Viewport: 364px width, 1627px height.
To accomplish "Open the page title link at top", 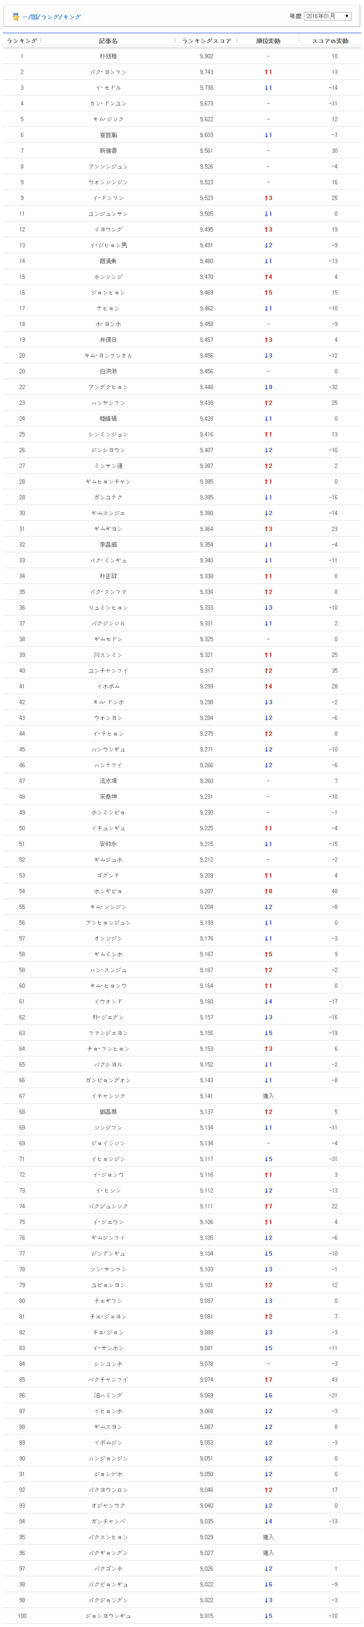I will [52, 17].
